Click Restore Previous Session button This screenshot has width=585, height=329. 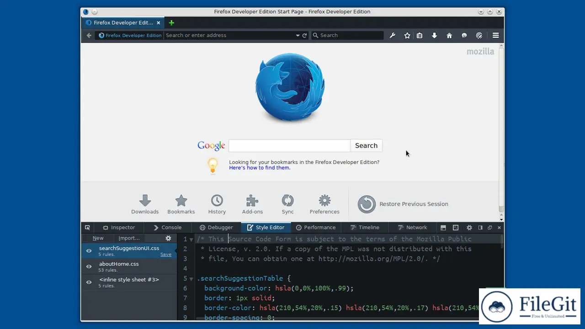point(403,204)
